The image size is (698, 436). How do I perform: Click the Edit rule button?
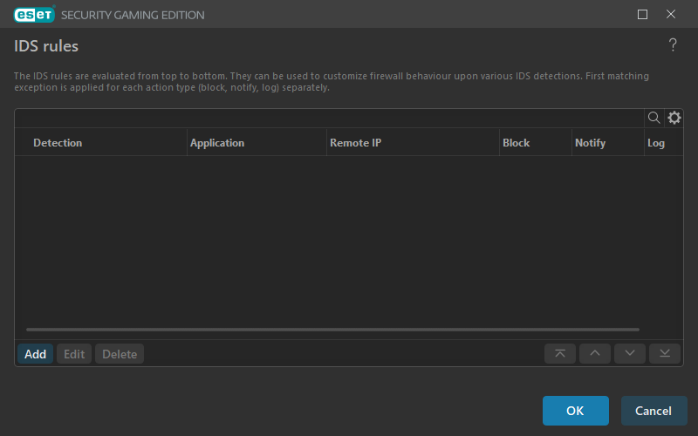pos(74,354)
